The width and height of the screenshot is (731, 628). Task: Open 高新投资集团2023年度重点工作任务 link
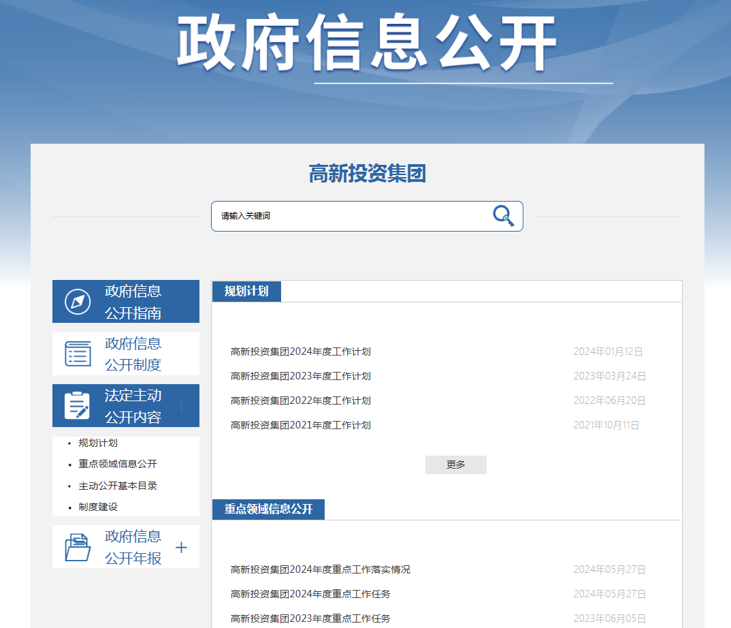coord(310,618)
